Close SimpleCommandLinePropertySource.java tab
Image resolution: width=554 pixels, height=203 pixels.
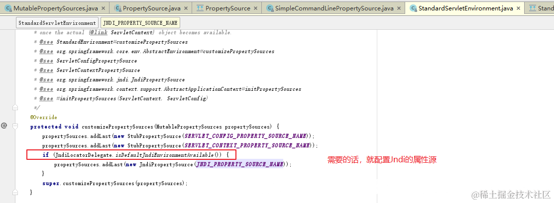tap(399, 8)
